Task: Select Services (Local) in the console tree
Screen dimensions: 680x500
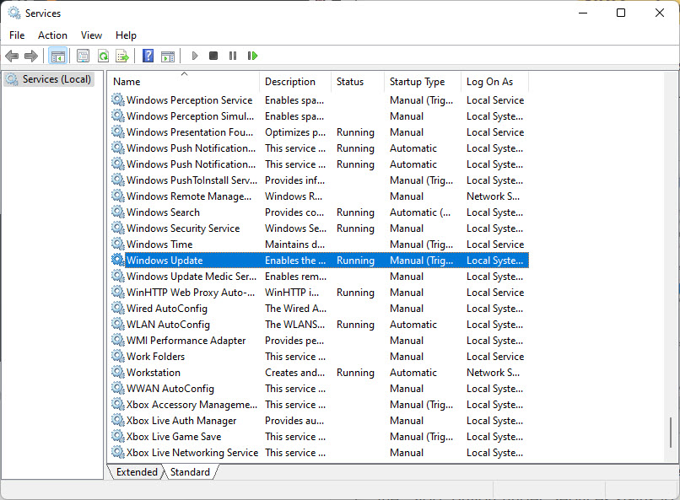Action: (49, 79)
